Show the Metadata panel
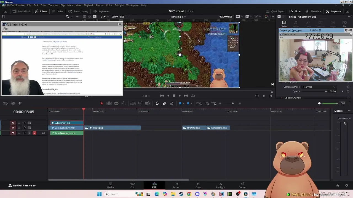This screenshot has width=353, height=198. (313, 11)
